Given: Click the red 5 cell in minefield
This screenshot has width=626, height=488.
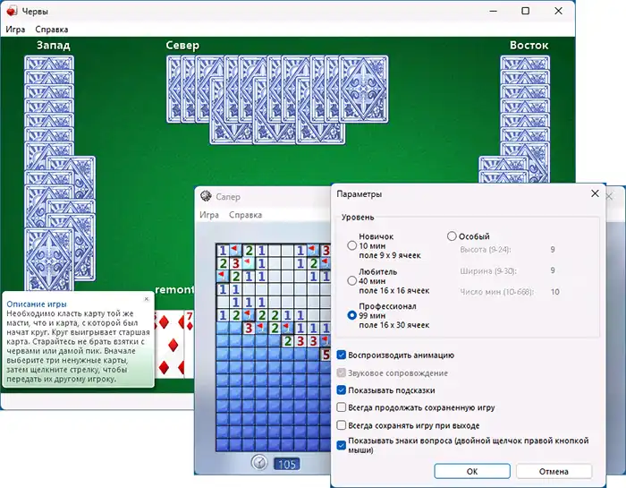Looking at the screenshot, I should tap(326, 354).
